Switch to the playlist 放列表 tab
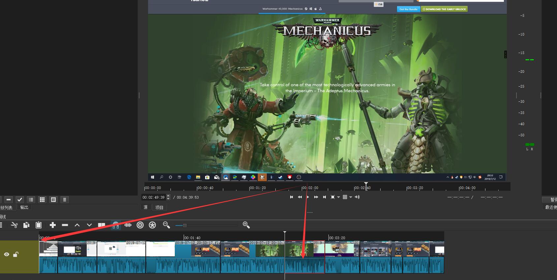The image size is (557, 280). 6,208
